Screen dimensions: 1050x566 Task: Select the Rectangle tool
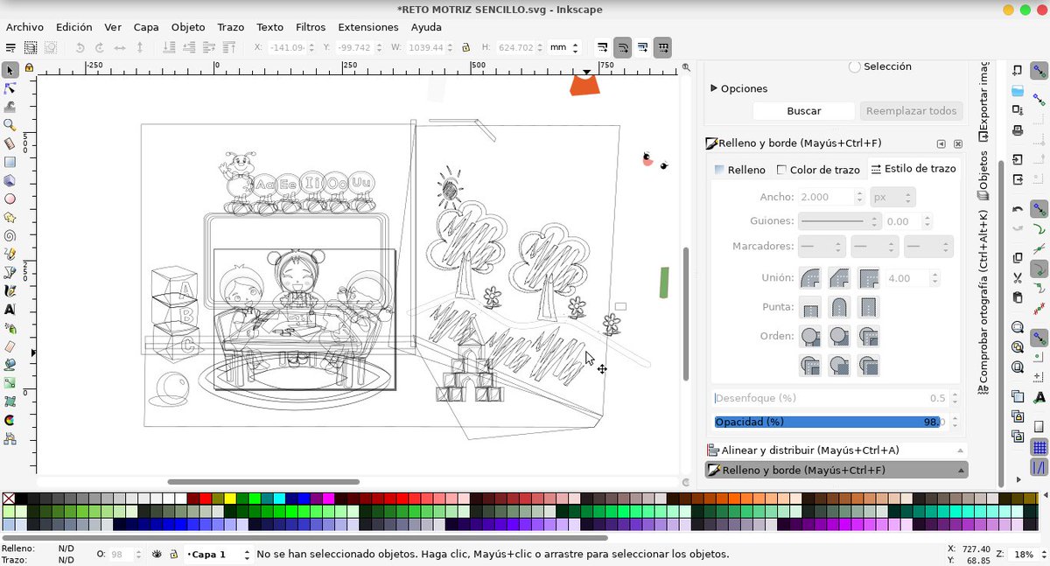click(x=10, y=162)
